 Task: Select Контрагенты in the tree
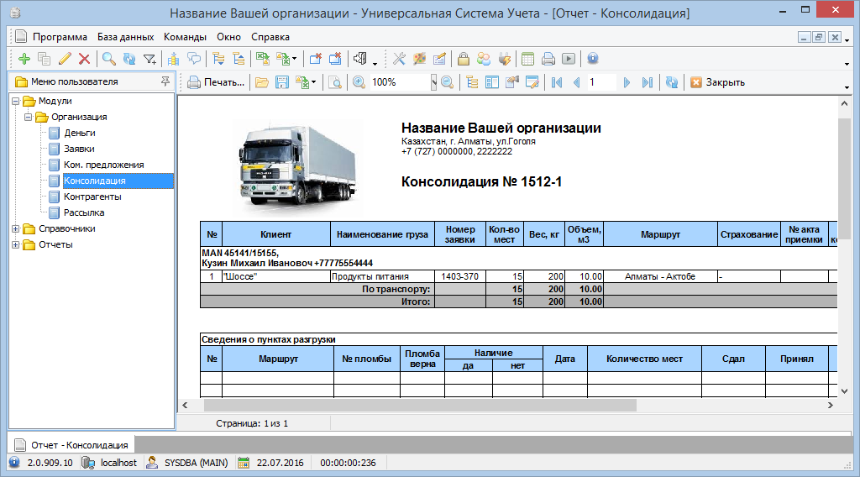pos(92,197)
